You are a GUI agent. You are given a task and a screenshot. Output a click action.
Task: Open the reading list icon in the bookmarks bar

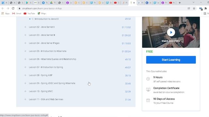(x=205, y=13)
